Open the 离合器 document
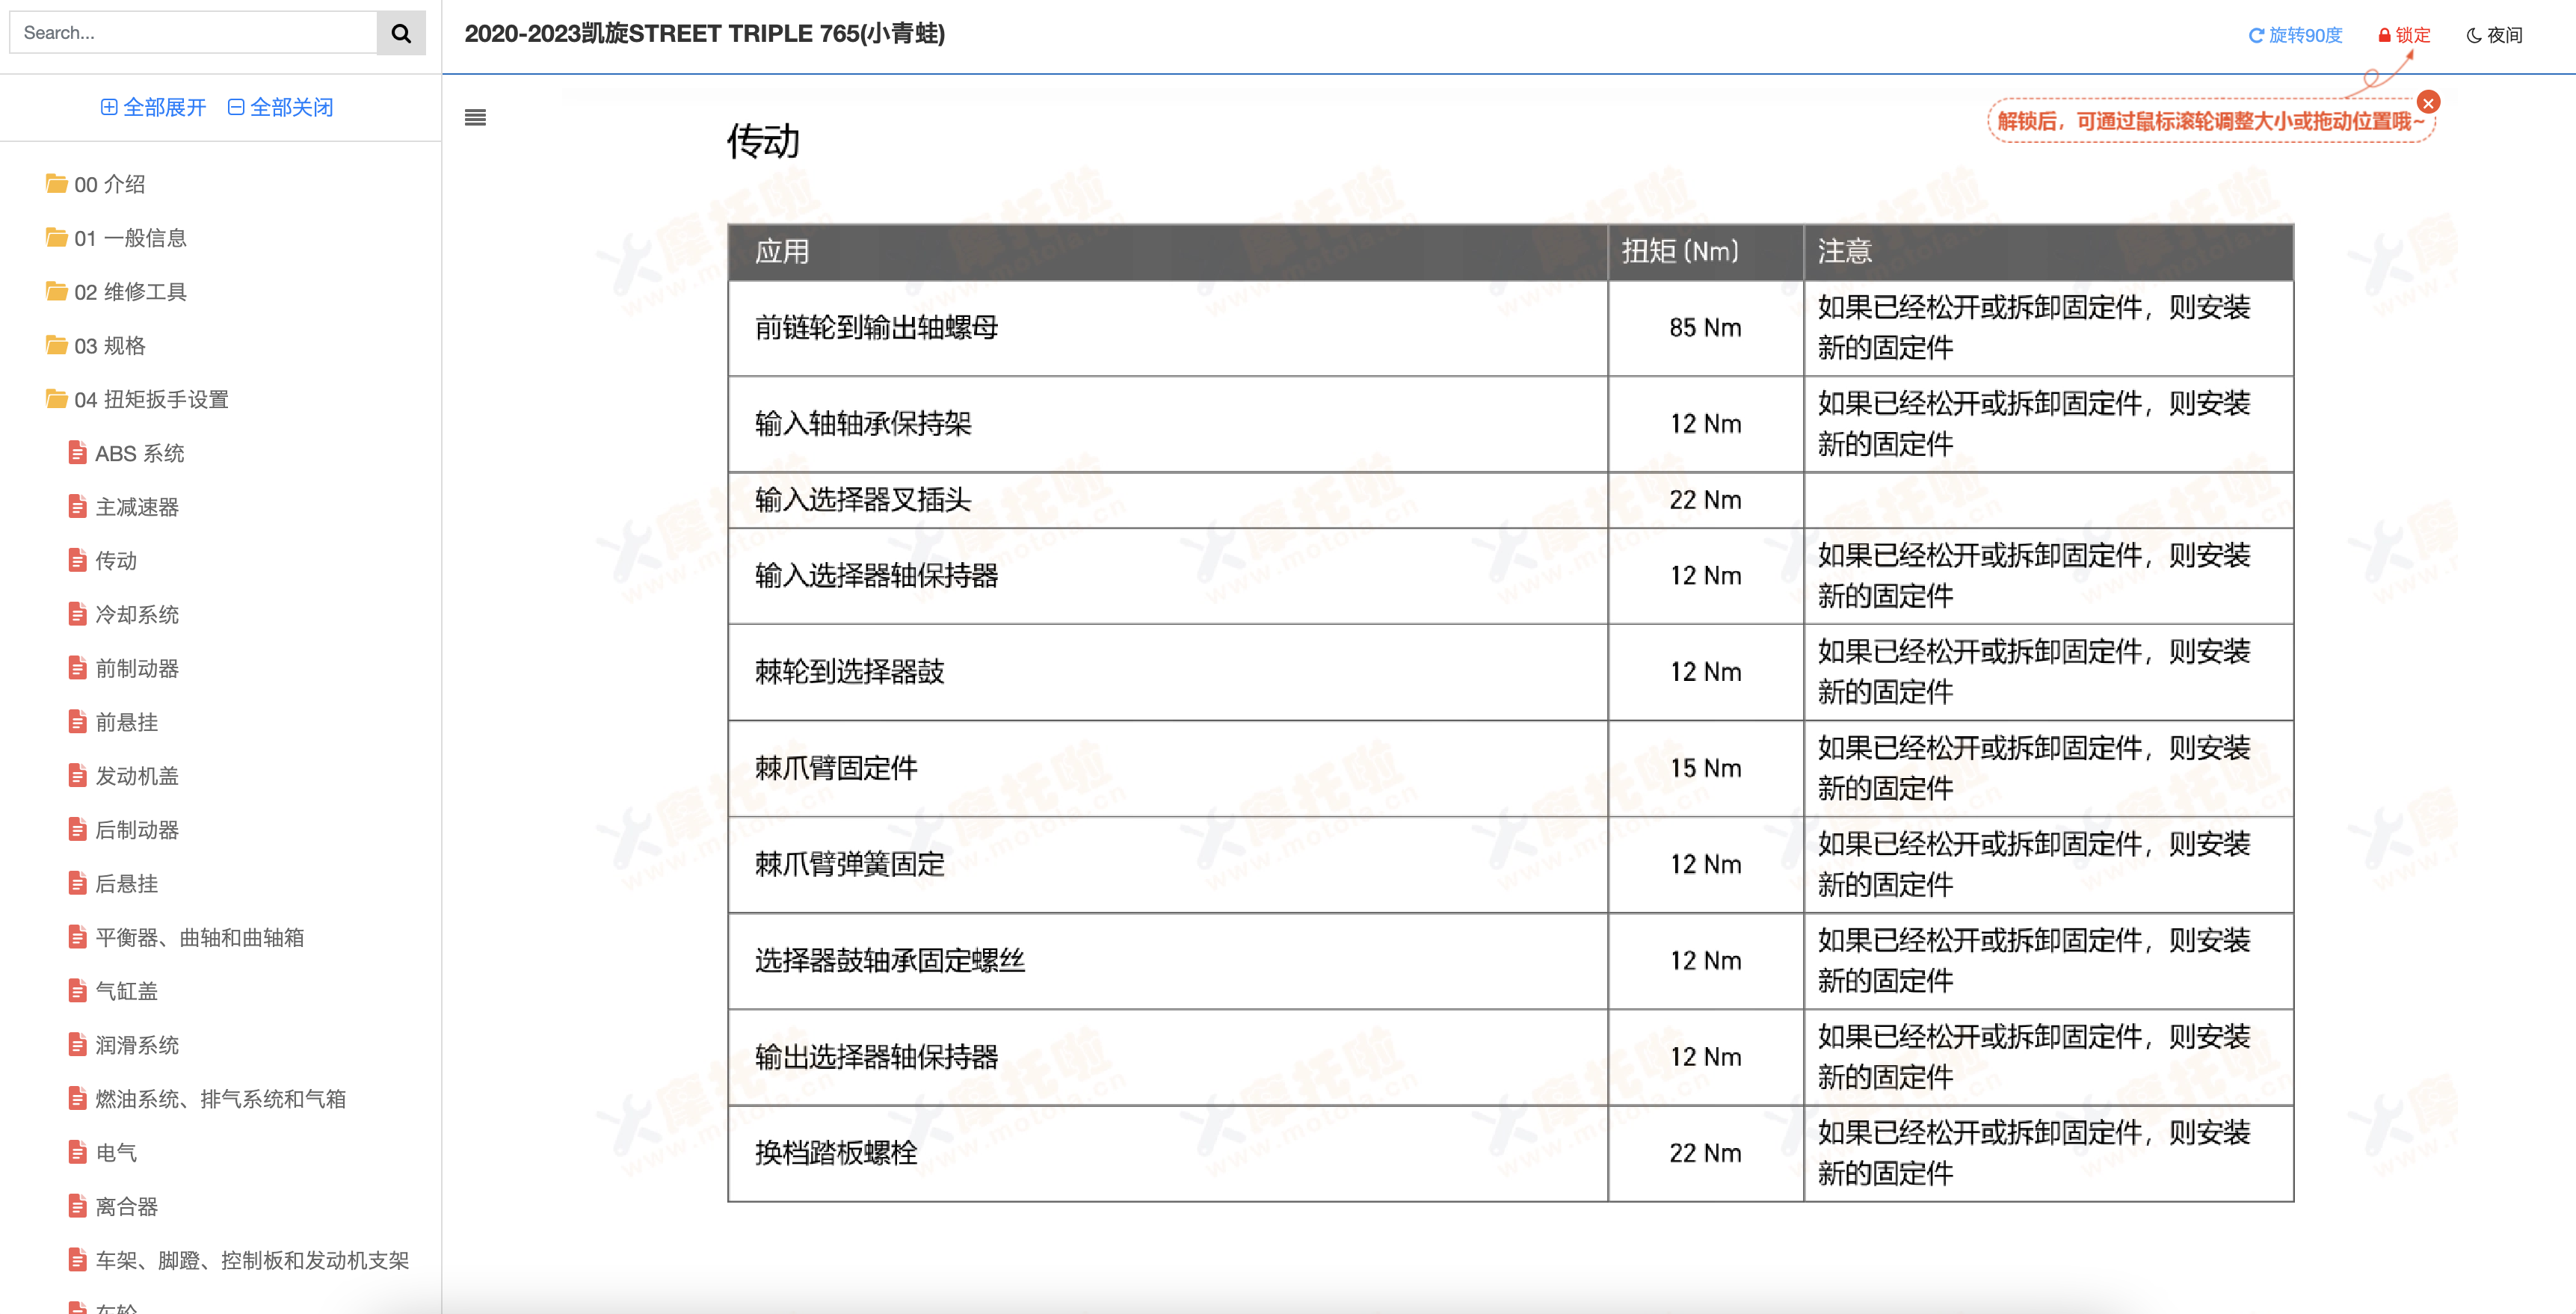 tap(126, 1207)
